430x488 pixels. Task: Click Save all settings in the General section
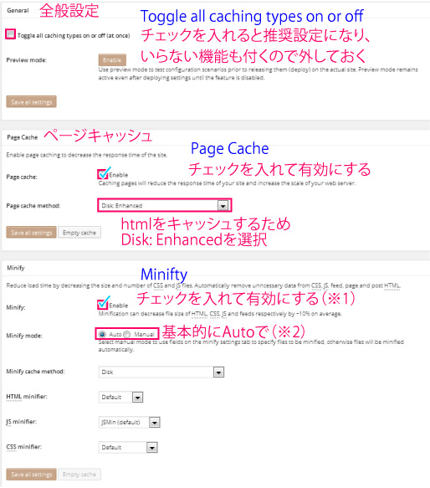click(32, 102)
